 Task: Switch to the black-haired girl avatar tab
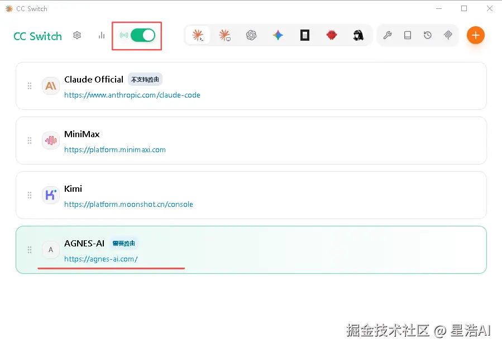[x=358, y=35]
